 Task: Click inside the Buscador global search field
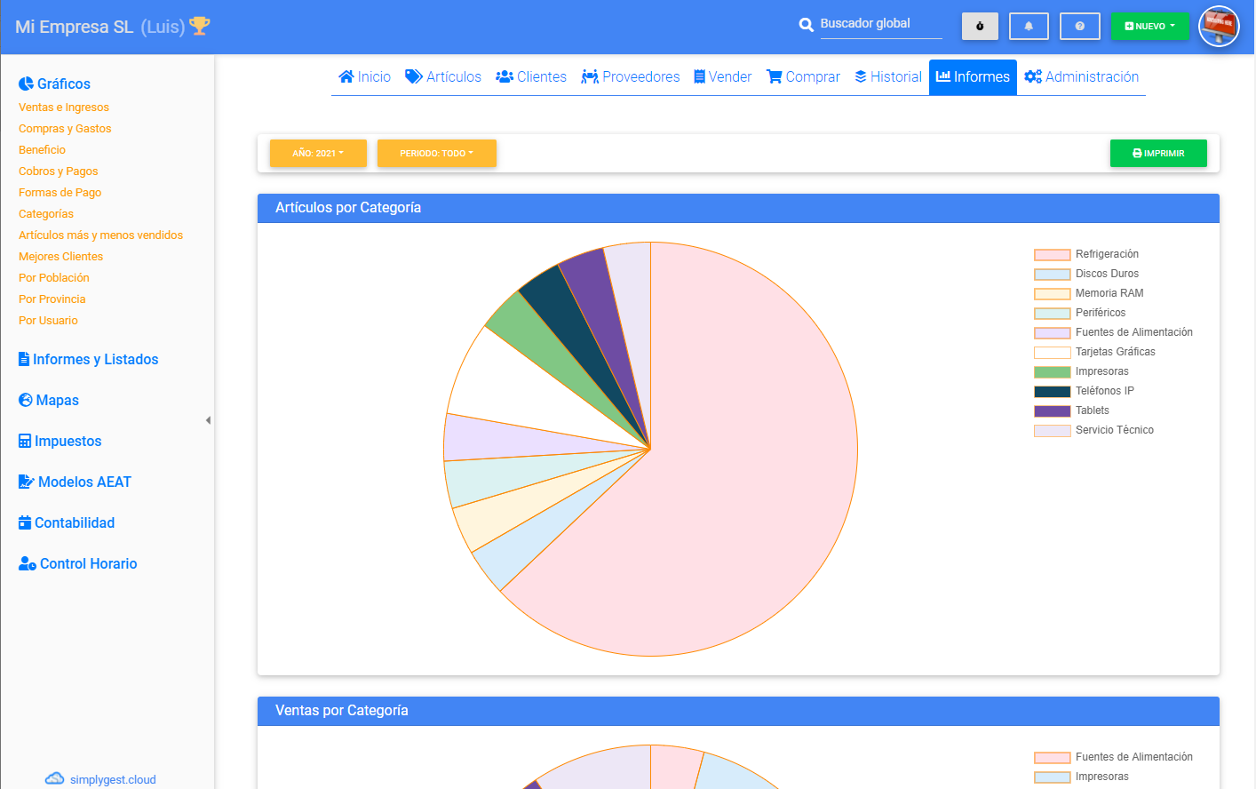click(x=880, y=24)
